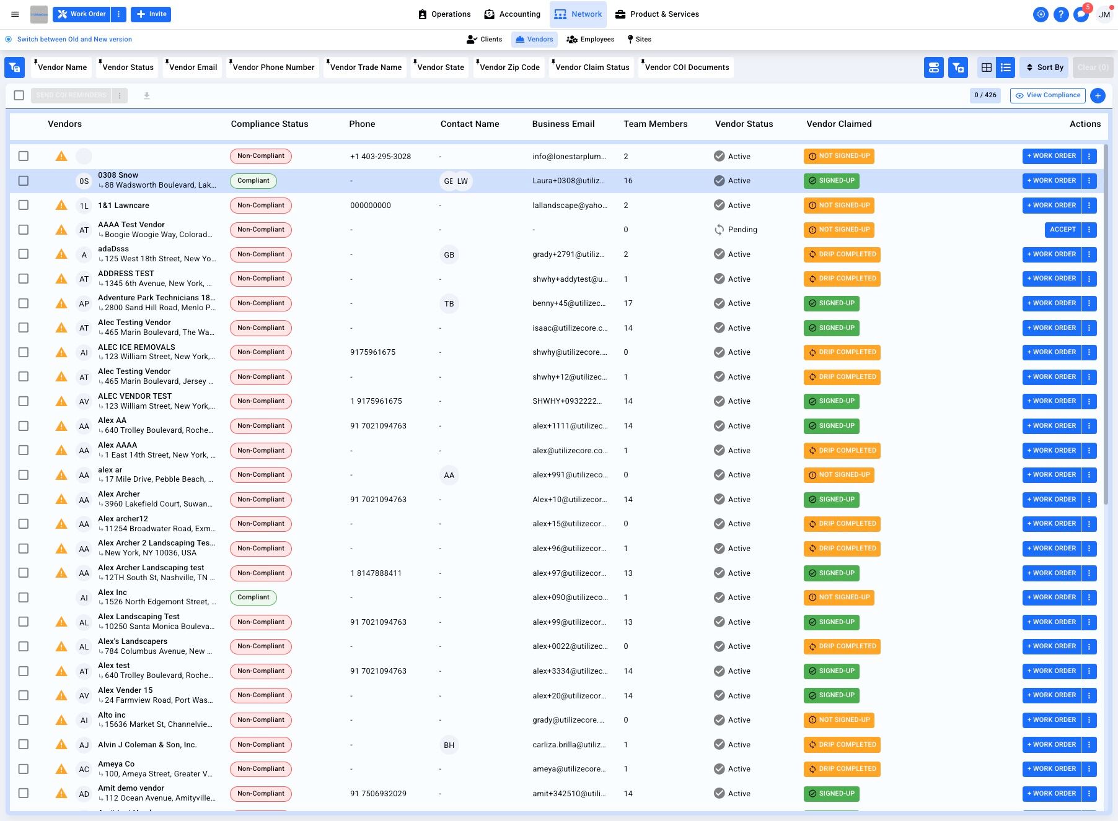The height and width of the screenshot is (821, 1118).
Task: Switch to list view icon
Action: pos(1006,67)
